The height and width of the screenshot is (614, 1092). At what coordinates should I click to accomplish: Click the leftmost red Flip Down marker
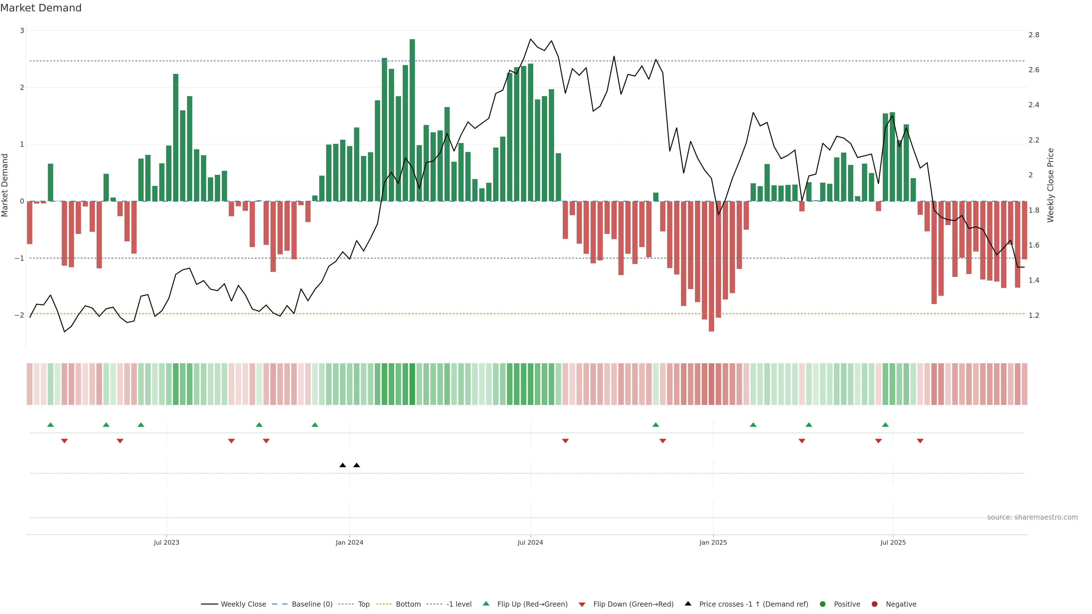coord(65,441)
